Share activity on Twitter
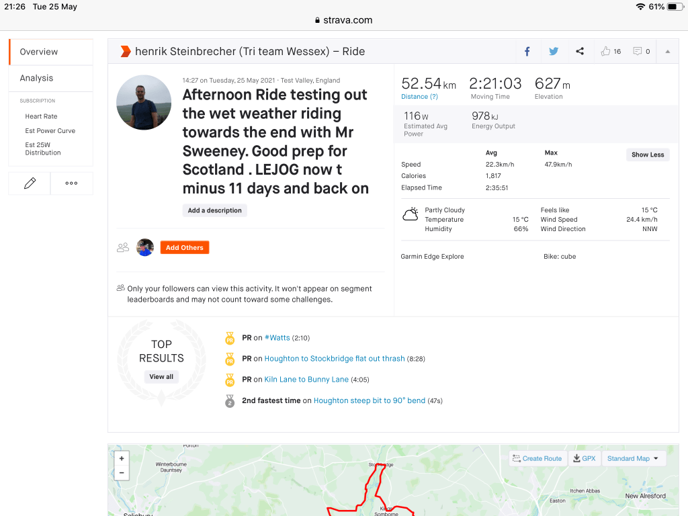Screen dimensions: 688x516 554,51
